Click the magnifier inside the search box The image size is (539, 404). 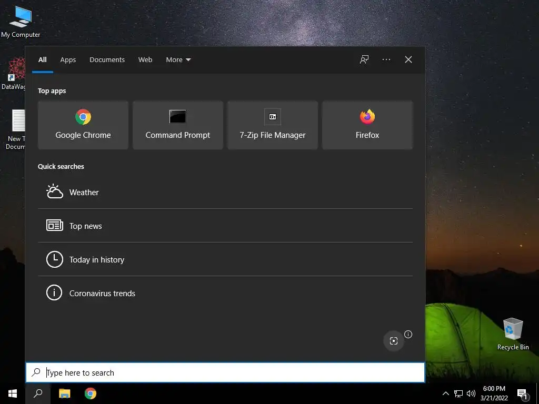(x=36, y=372)
